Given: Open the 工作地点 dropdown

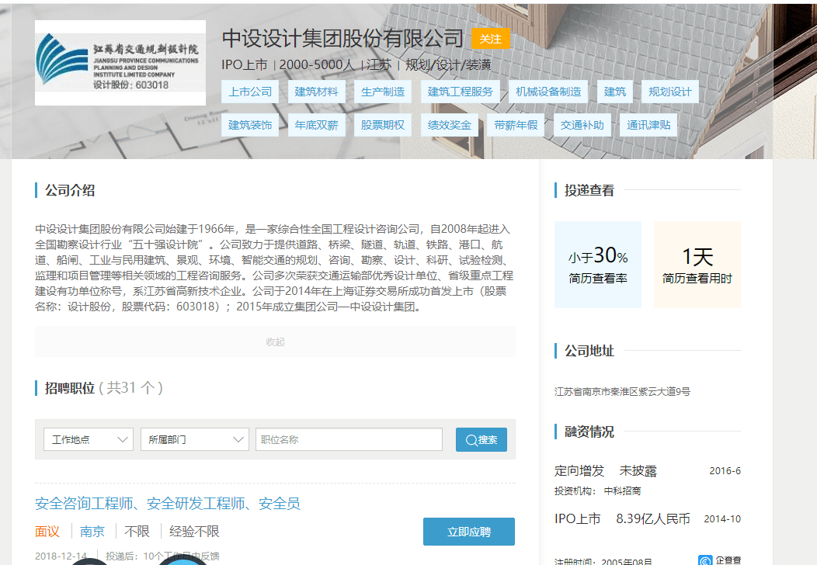Looking at the screenshot, I should [89, 439].
